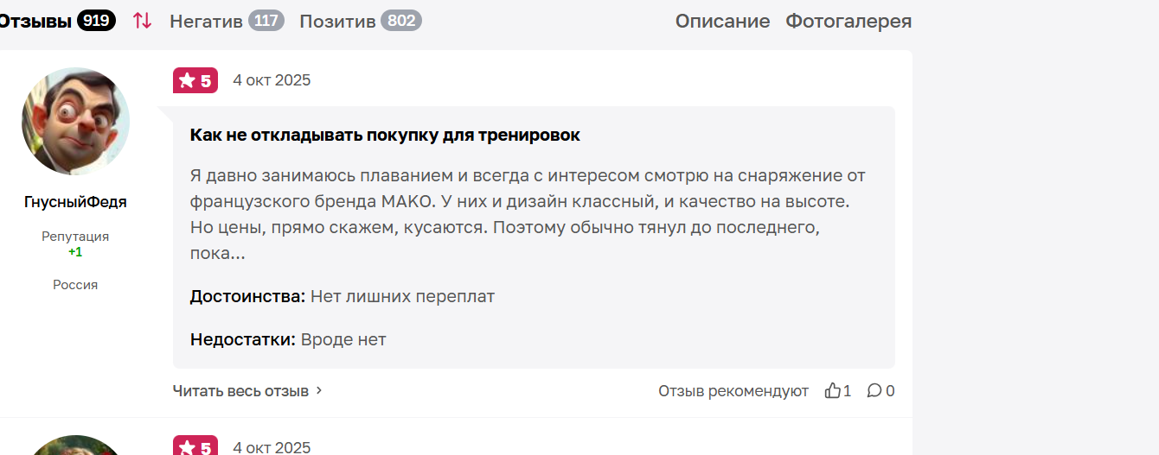This screenshot has width=1159, height=455.
Task: Open ГнусныйФедя's avatar picture
Action: coord(75,121)
